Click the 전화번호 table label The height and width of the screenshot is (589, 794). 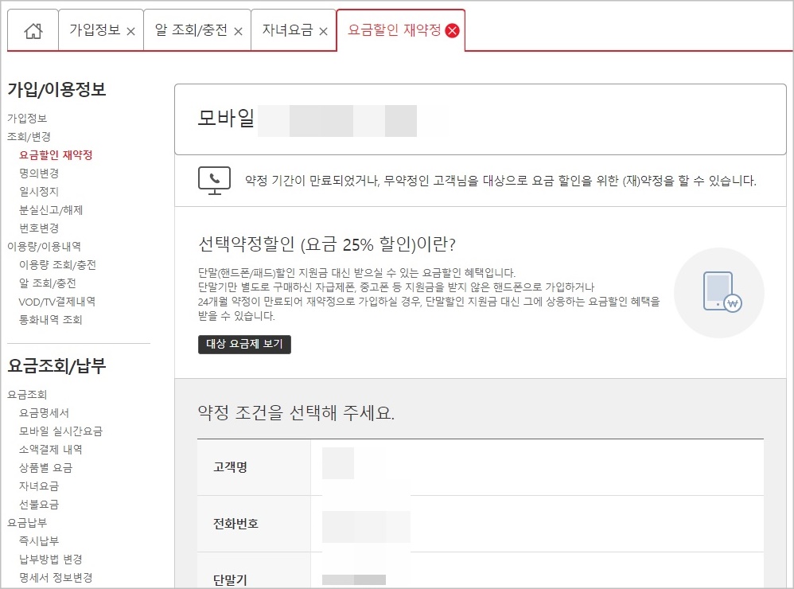click(x=236, y=524)
